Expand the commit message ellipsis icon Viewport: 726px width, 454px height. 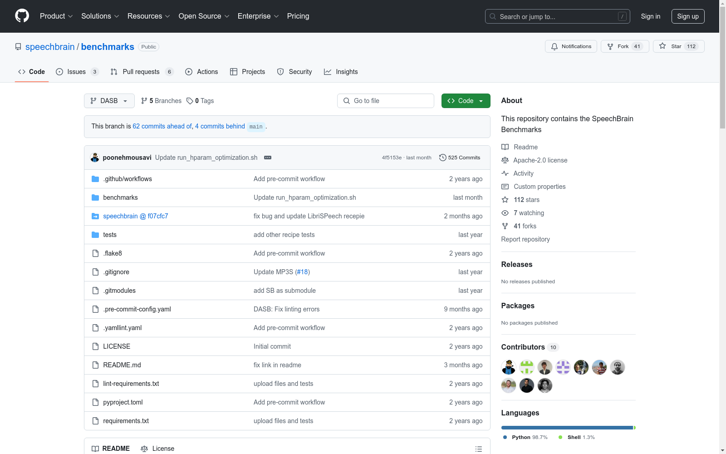click(268, 158)
